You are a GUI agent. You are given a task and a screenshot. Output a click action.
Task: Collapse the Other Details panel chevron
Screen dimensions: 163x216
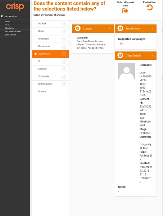click(153, 56)
